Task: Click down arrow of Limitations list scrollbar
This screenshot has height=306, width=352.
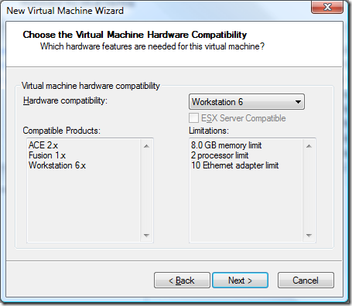Action: [x=309, y=235]
